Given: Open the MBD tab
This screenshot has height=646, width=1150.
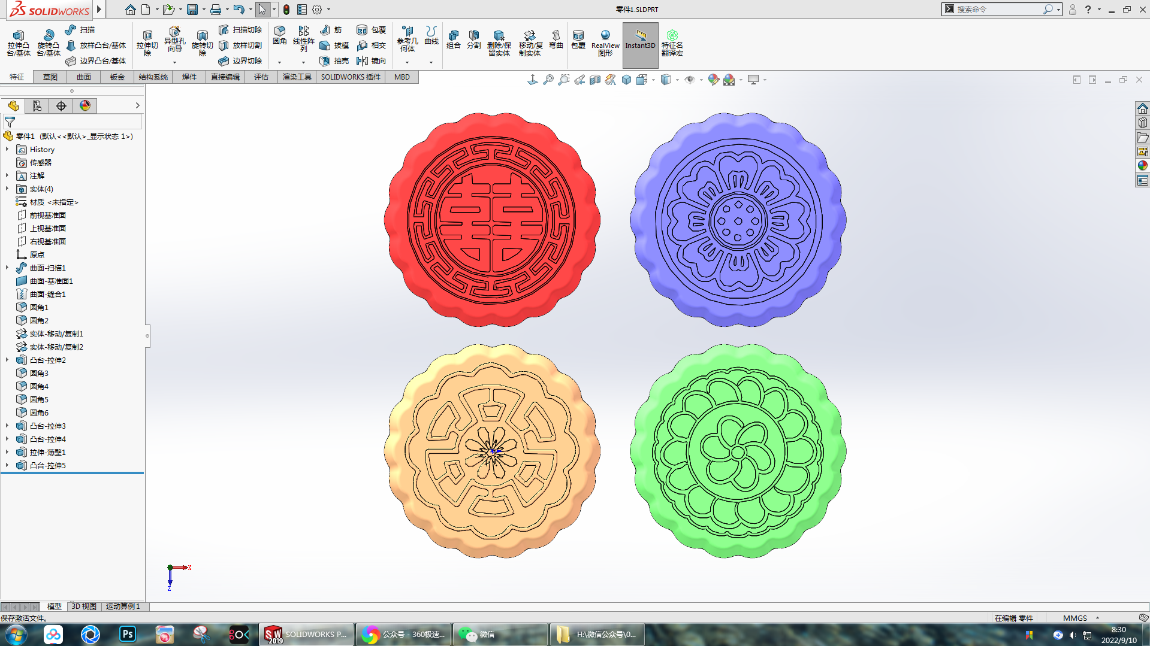Looking at the screenshot, I should point(402,77).
